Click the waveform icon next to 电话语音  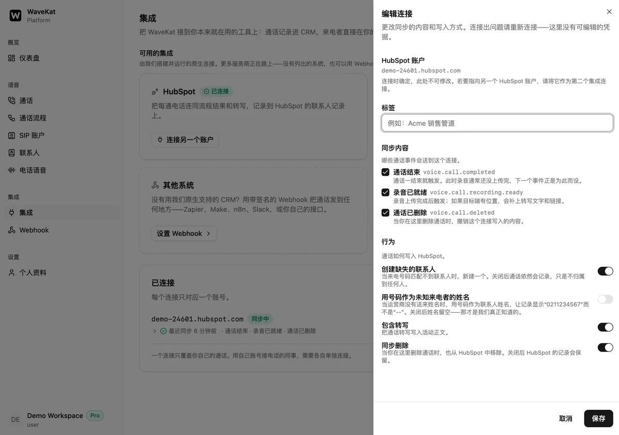coord(12,170)
